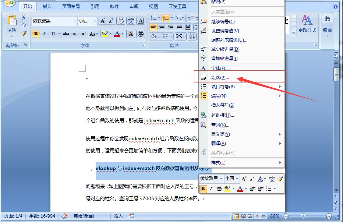Screen dimensions: 343x222
Task: Click Format Painter on the mini toolbar
Action: point(280,179)
